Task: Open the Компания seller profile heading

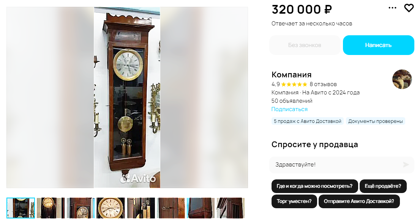Action: [x=291, y=75]
